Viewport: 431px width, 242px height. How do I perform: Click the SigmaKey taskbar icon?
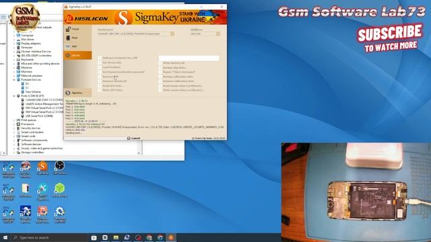click(171, 237)
